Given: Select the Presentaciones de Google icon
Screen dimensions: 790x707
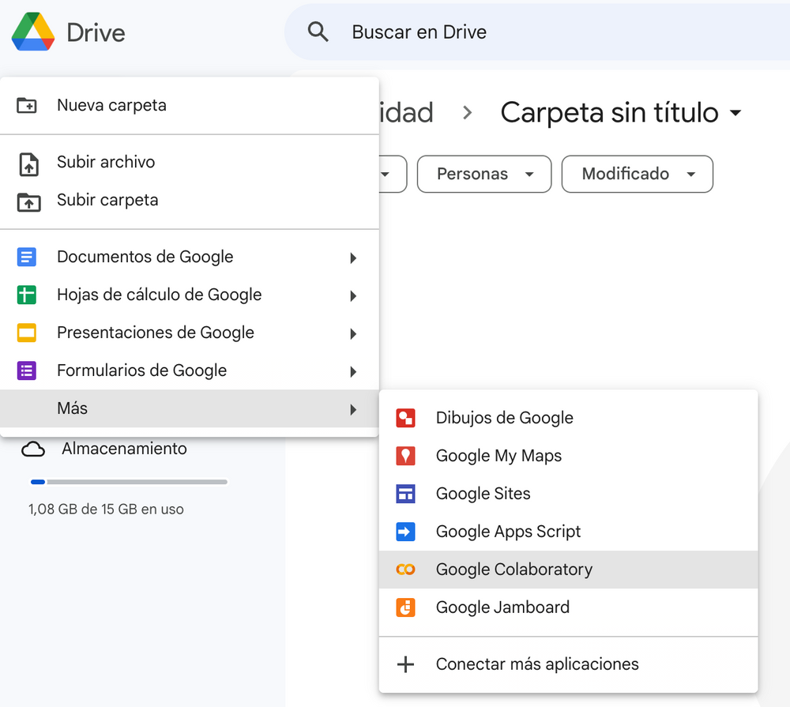Looking at the screenshot, I should (x=28, y=333).
